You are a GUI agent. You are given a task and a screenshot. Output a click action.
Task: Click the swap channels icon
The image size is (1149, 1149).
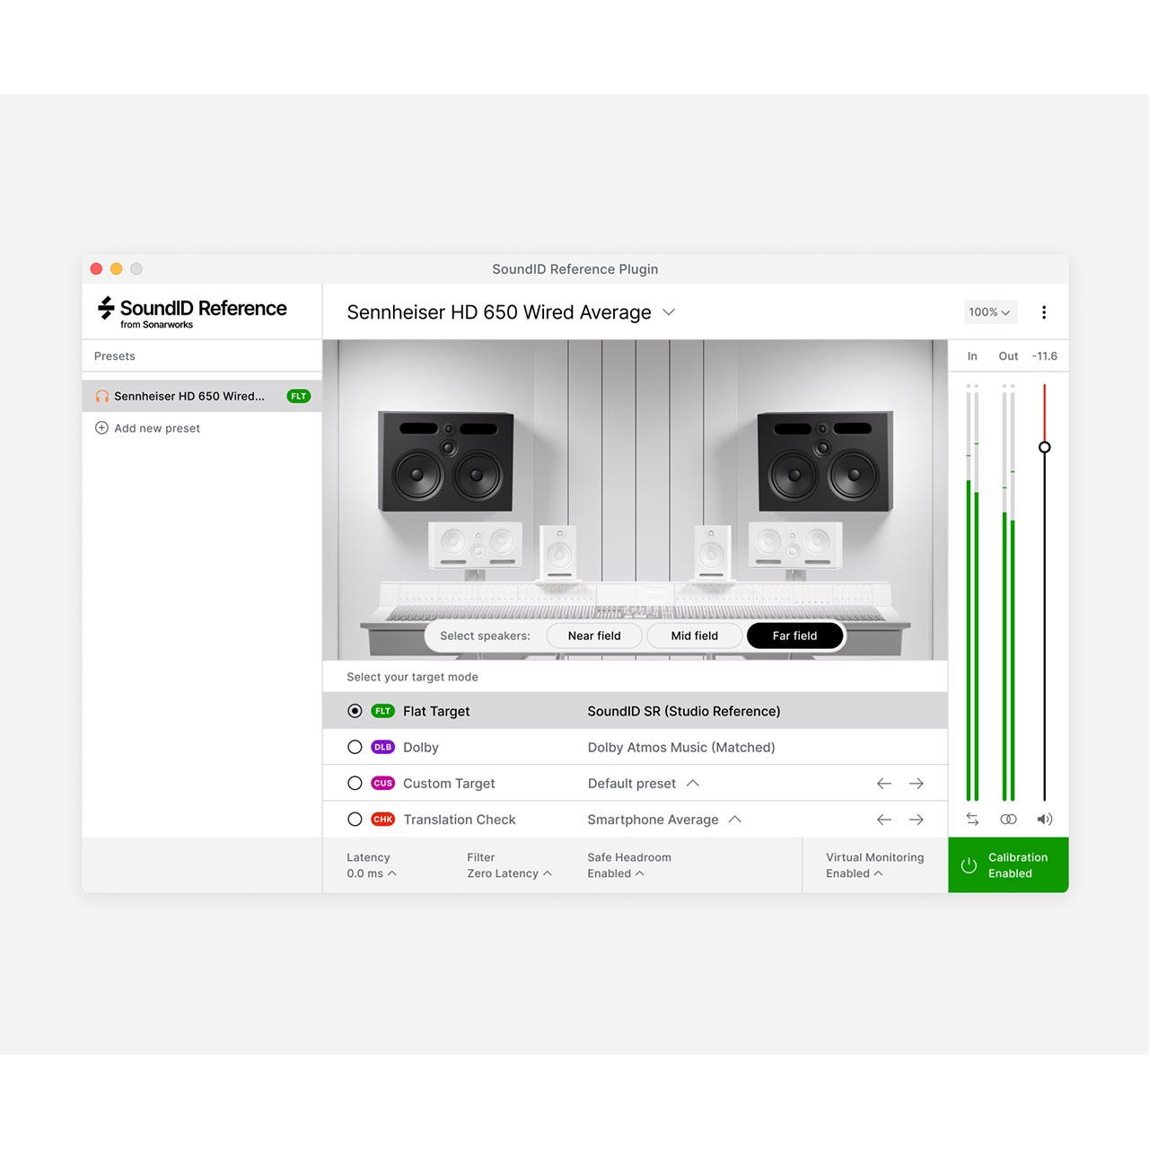[x=972, y=819]
